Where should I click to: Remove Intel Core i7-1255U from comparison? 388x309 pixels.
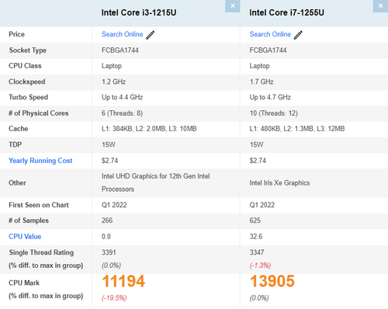coord(380,6)
